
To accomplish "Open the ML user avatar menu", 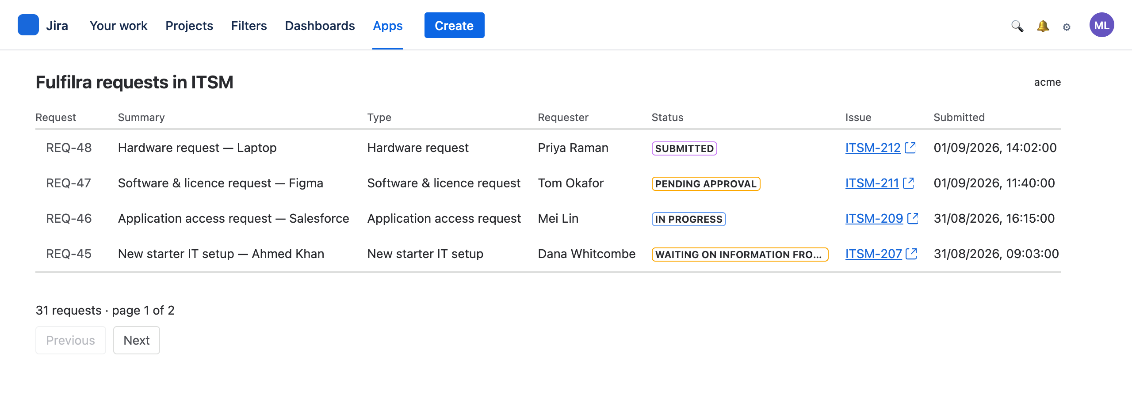I will pyautogui.click(x=1101, y=25).
